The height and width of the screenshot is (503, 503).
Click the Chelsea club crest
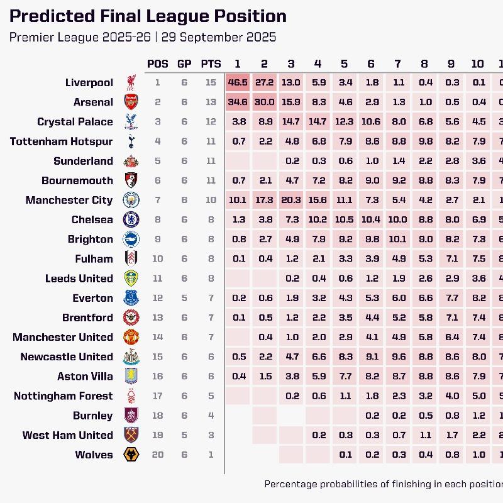pyautogui.click(x=131, y=219)
